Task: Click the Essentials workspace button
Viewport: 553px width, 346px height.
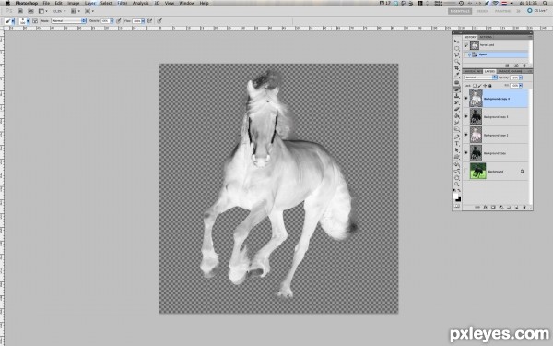Action: coord(460,11)
